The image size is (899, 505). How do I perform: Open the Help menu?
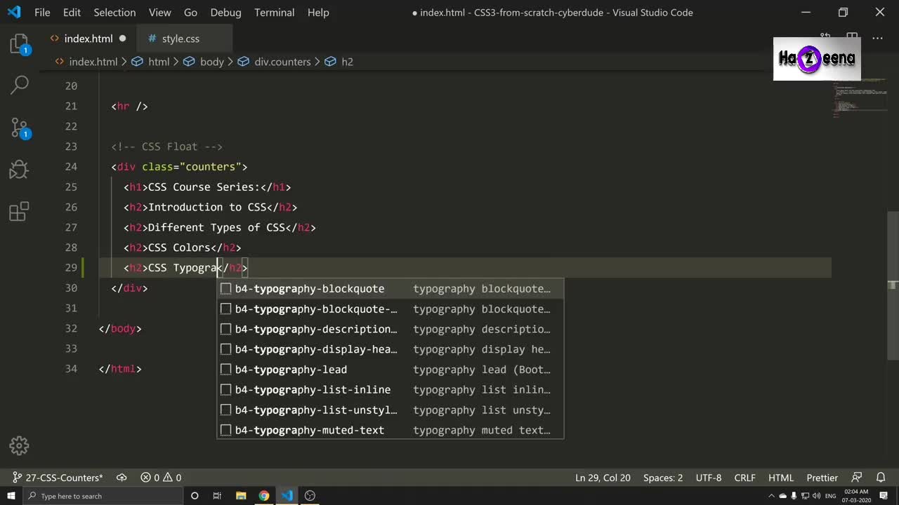click(318, 13)
